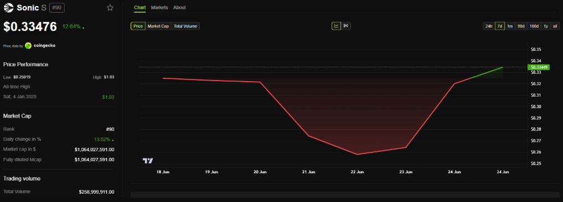Add Sonic to favorites with the star icon
563x202 pixels.
pyautogui.click(x=110, y=8)
